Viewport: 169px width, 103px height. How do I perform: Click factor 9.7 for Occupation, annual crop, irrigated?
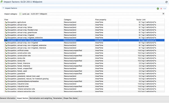(x=140, y=35)
